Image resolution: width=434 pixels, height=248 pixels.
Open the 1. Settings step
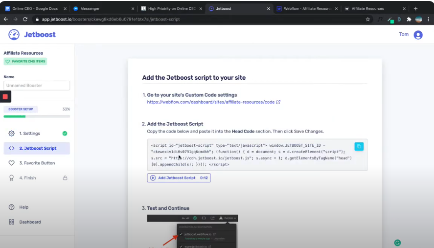pos(37,134)
